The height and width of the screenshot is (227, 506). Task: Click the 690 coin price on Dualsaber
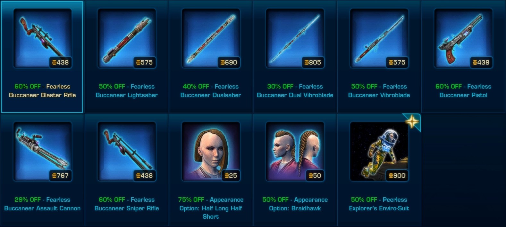(x=229, y=62)
